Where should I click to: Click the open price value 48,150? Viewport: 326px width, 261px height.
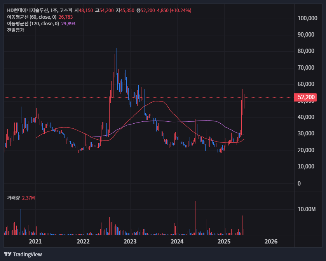[86, 11]
